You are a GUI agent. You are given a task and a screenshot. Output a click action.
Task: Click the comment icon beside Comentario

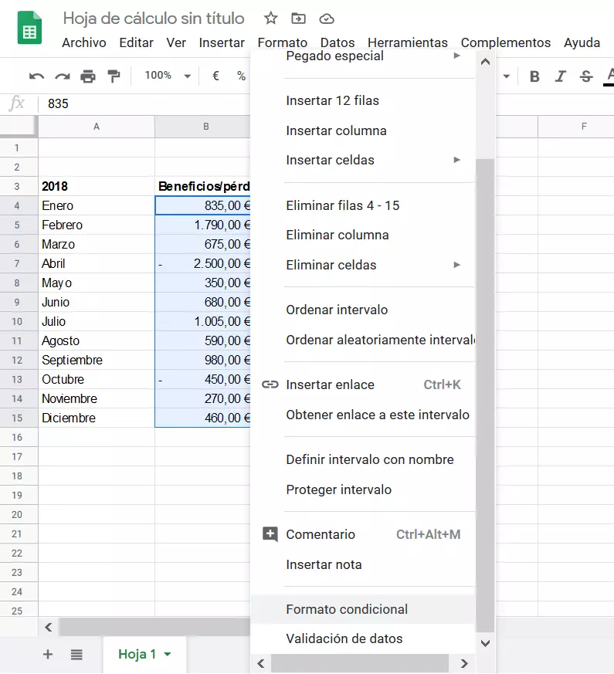270,534
